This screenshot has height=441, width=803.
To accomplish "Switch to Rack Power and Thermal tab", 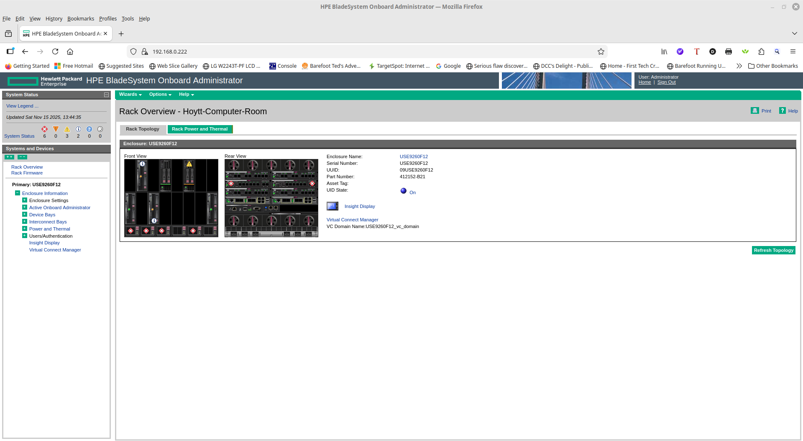I will pyautogui.click(x=199, y=129).
